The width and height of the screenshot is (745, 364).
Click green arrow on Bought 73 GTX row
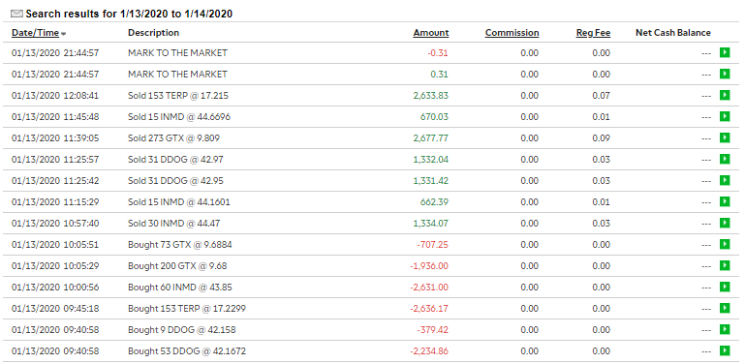pyautogui.click(x=725, y=244)
